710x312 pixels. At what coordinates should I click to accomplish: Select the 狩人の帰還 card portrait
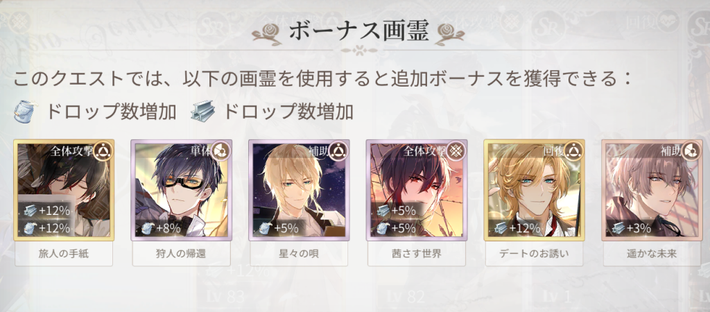[181, 190]
